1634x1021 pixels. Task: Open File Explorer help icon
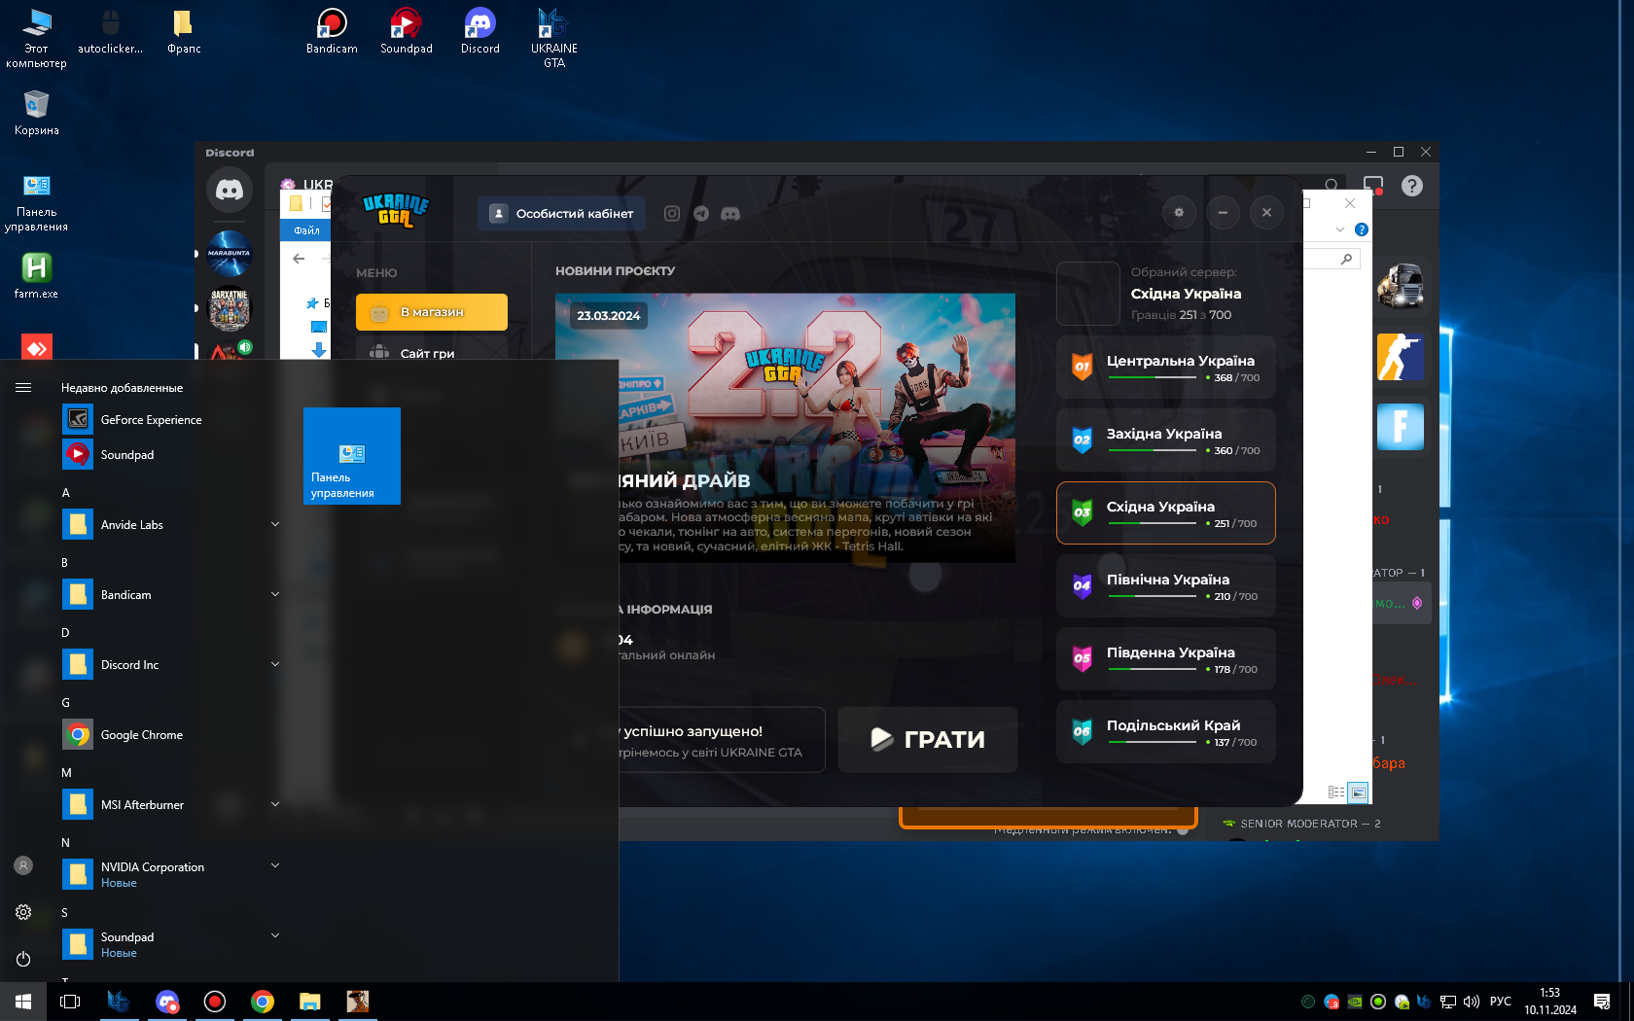(1362, 229)
